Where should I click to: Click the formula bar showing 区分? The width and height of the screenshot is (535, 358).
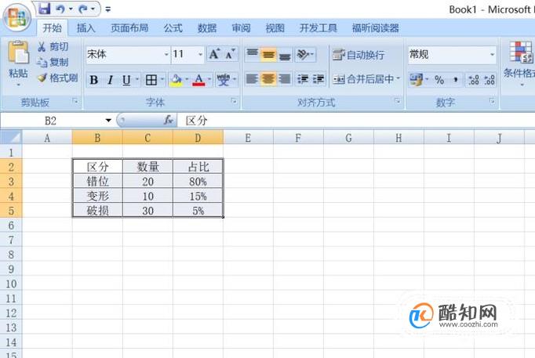356,121
